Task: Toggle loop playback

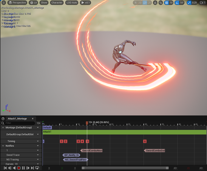Action: pos(37,168)
